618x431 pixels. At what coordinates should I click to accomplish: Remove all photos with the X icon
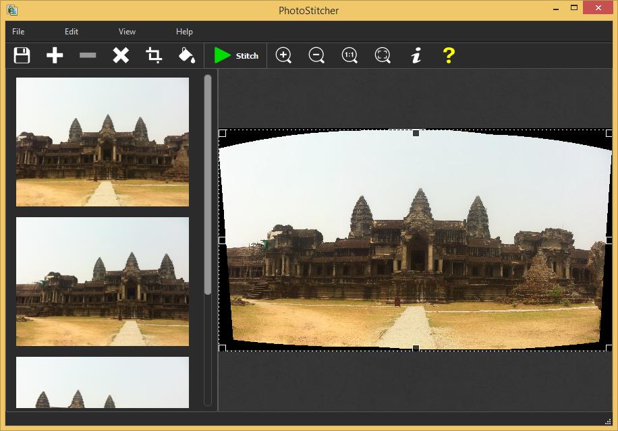[120, 55]
